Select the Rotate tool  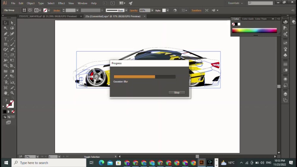pyautogui.click(x=5, y=55)
